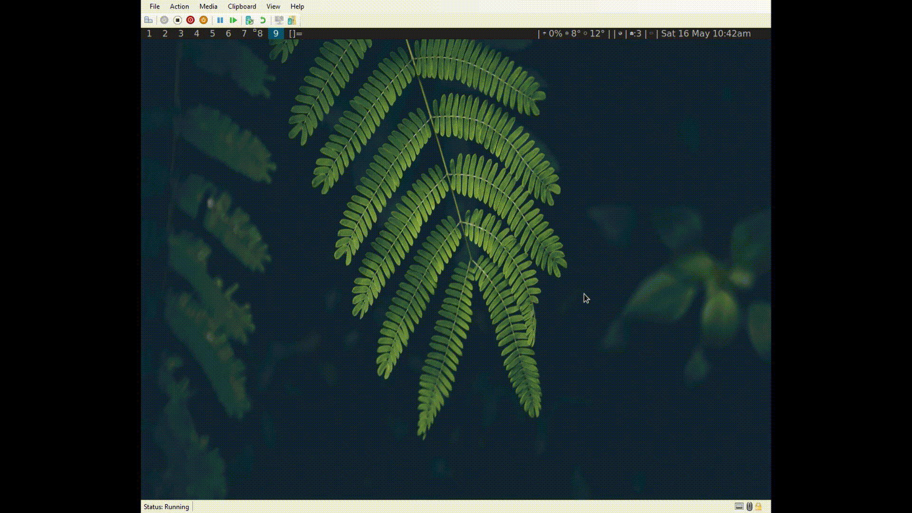Revert the VM with the green undo arrow
The image size is (912, 513).
tap(263, 20)
